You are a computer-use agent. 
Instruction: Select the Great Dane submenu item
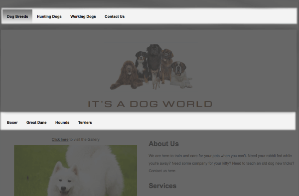pos(36,122)
